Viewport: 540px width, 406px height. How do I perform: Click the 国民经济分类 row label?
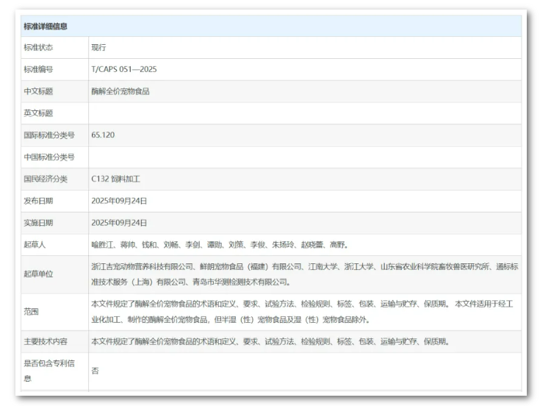[46, 179]
